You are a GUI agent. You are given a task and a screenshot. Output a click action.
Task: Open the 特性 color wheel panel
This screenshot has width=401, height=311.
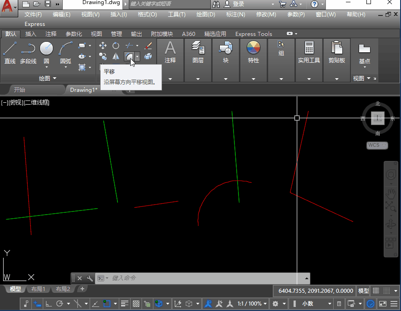(254, 52)
